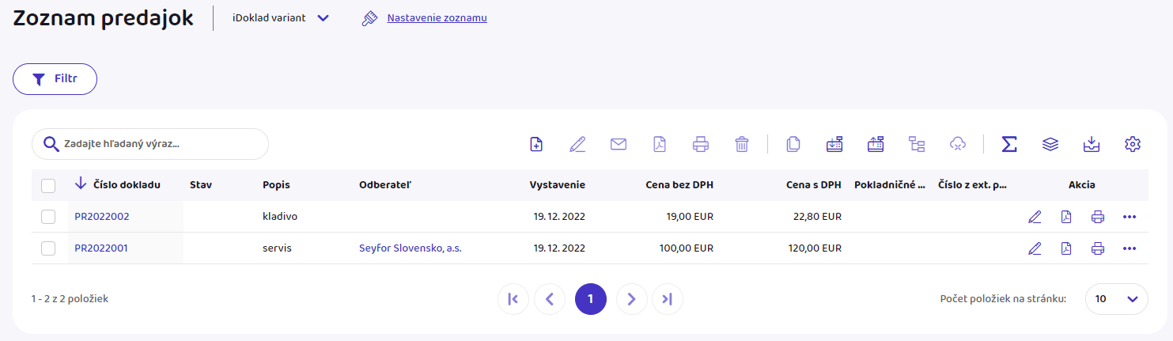Toggle the select-all header checkbox
Screen dimensions: 1173x341
pyautogui.click(x=48, y=185)
